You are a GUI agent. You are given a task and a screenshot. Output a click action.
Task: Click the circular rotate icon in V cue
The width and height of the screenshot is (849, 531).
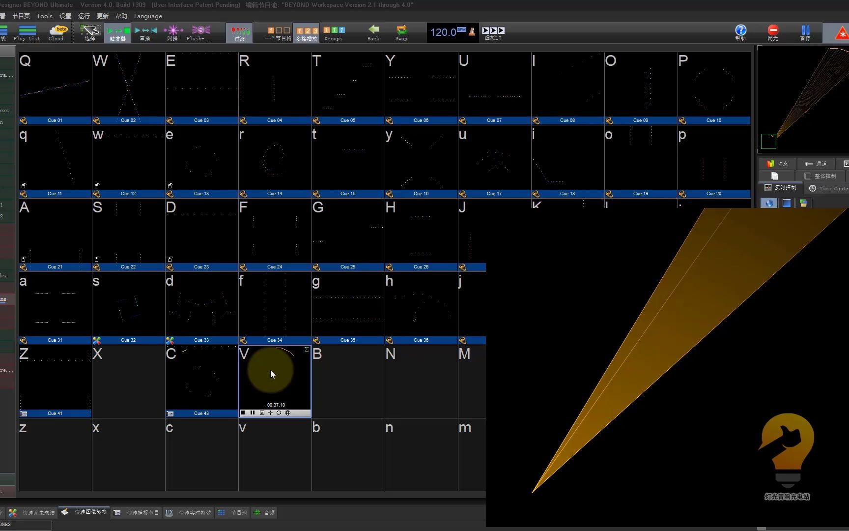pos(279,413)
